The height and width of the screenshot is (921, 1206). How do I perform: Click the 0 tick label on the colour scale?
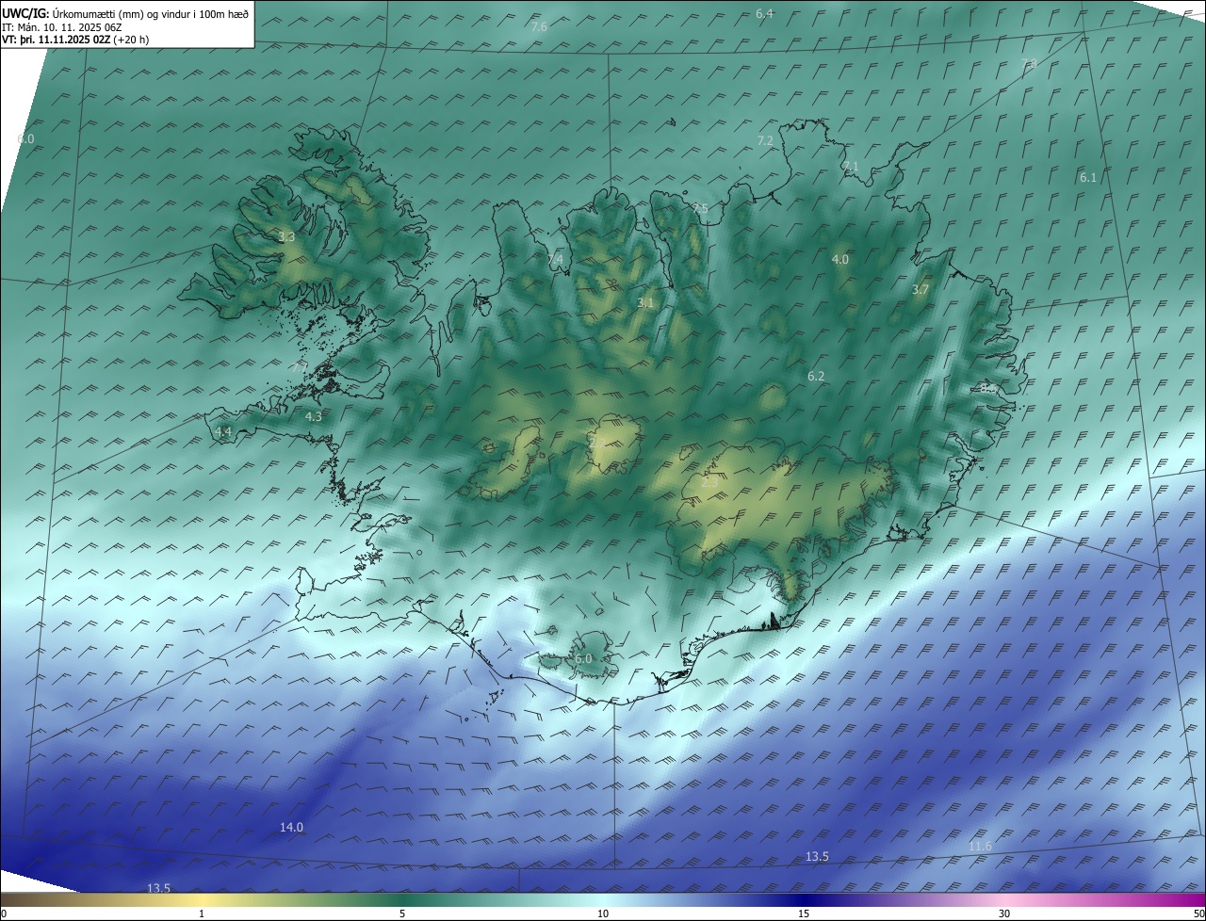click(x=4, y=913)
